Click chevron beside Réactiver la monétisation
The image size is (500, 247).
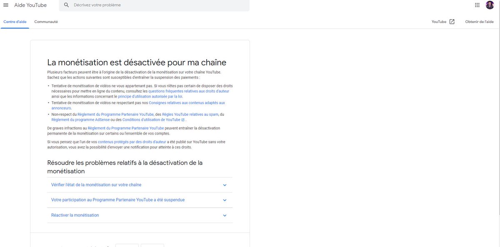[x=225, y=215]
